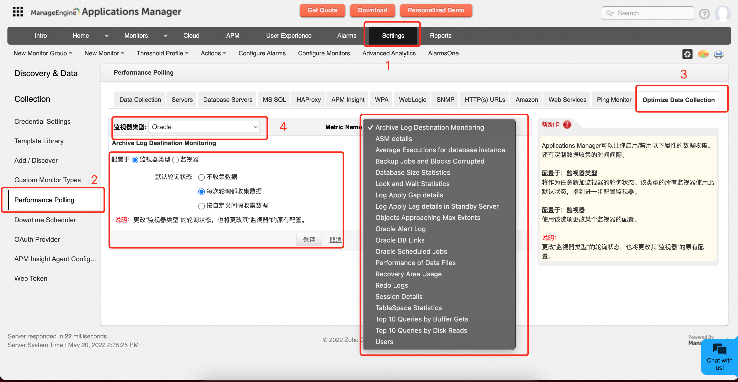Open the Reports navigation tab

(x=440, y=36)
